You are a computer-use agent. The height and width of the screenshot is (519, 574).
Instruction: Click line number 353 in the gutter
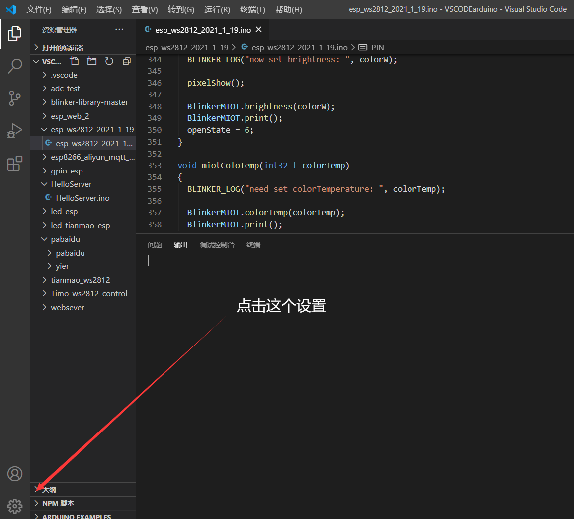click(155, 165)
